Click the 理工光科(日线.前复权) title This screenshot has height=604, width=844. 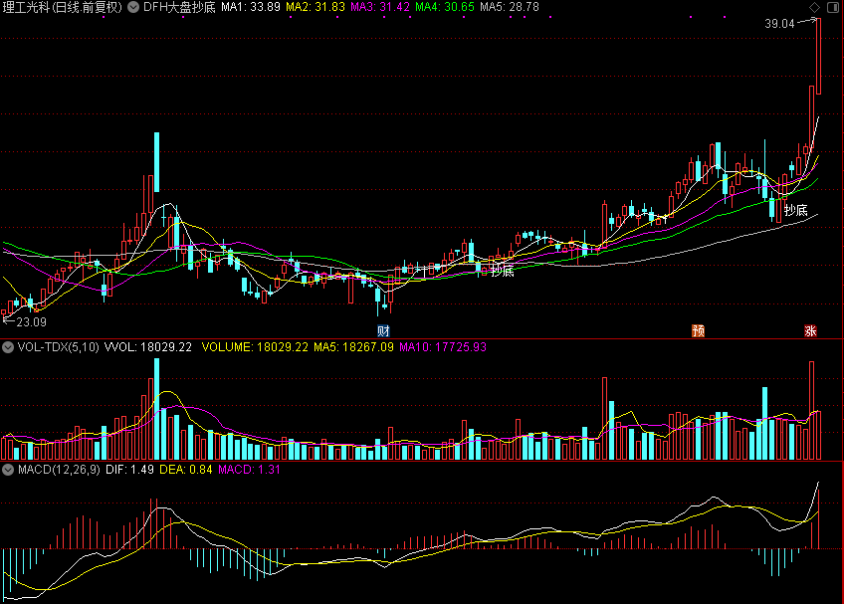pyautogui.click(x=63, y=7)
